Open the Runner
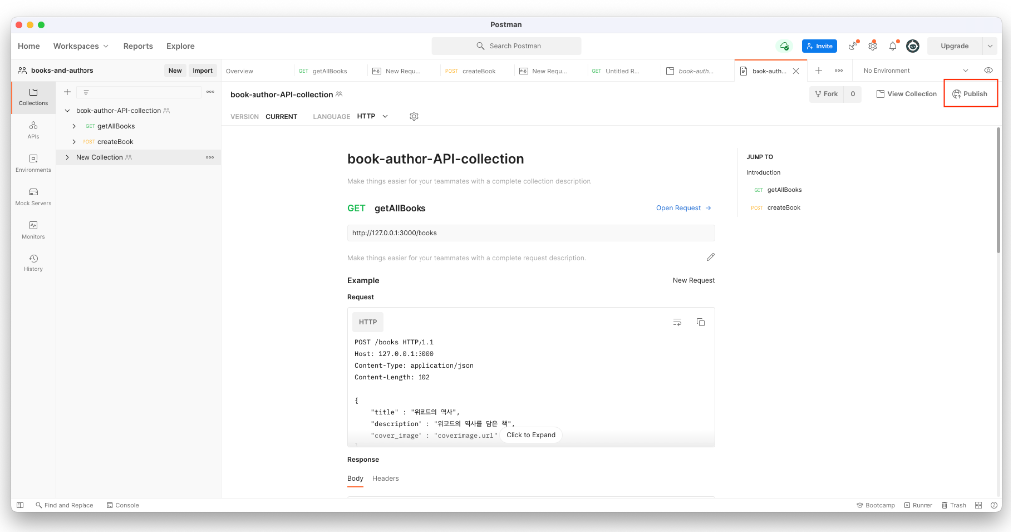Screen dimensions: 1011x532 [919, 505]
